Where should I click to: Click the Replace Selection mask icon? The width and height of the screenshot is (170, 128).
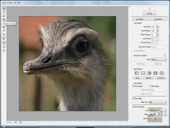[x=136, y=73]
